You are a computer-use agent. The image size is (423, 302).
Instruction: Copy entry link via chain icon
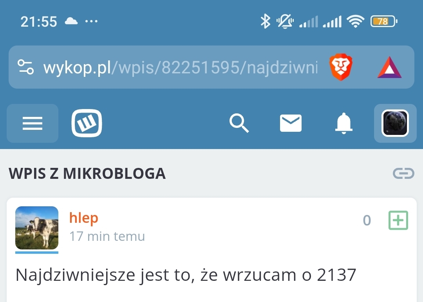coord(403,173)
